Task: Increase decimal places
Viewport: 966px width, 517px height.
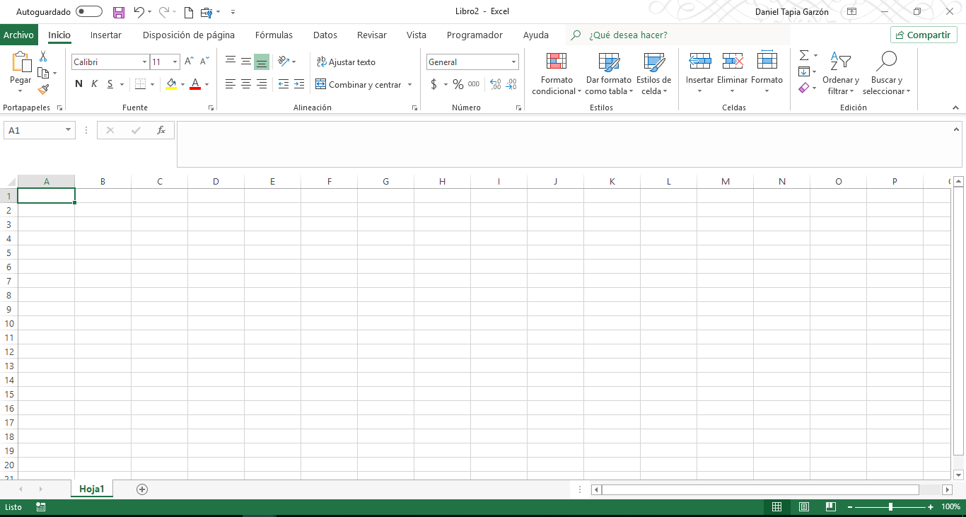Action: [495, 84]
